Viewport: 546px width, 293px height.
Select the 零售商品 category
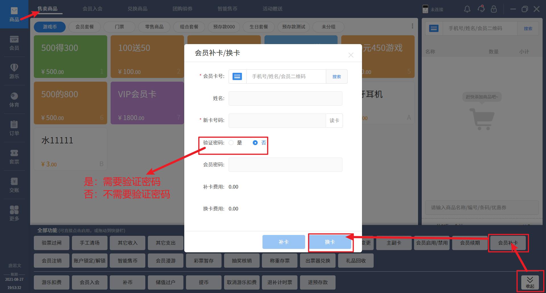pyautogui.click(x=154, y=27)
